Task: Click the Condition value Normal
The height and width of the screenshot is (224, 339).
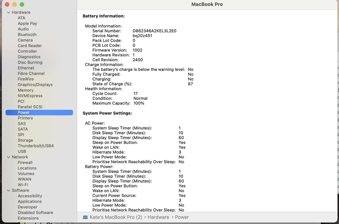Action: point(140,98)
